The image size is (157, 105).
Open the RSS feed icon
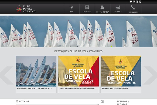pos(140,2)
